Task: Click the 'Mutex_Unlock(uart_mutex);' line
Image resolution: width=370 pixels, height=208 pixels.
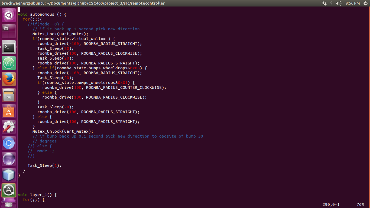Action: pos(63,131)
